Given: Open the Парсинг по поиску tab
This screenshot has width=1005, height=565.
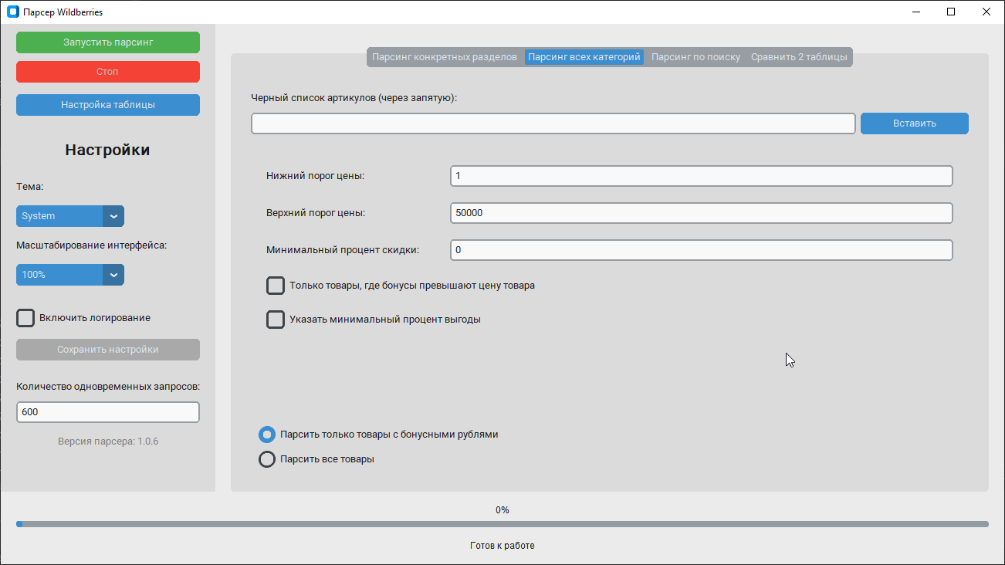Looking at the screenshot, I should click(x=695, y=57).
